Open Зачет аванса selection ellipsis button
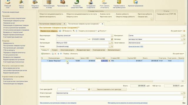The width and height of the screenshot is (188, 105). [x=184, y=43]
